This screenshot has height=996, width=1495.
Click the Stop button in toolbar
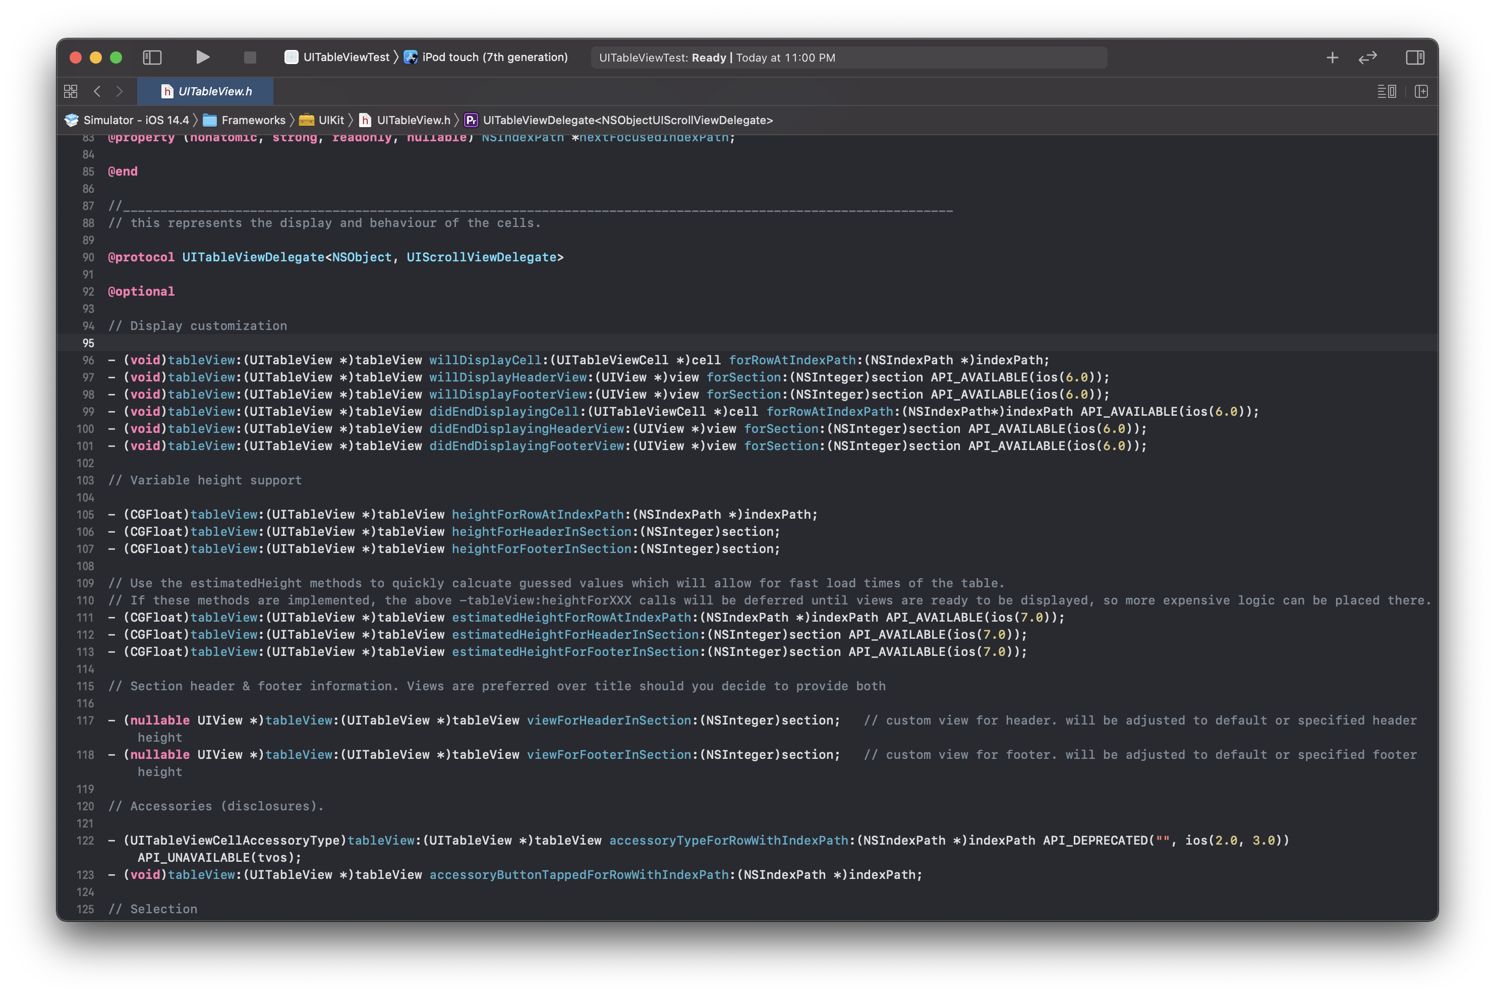pyautogui.click(x=250, y=57)
